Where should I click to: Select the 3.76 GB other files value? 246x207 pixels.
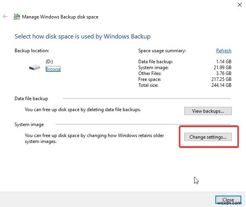224,73
